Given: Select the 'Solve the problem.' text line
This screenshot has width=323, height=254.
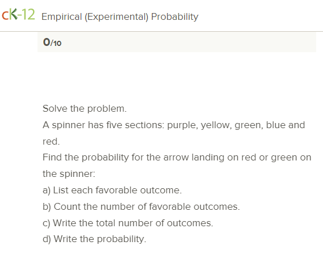Looking at the screenshot, I should point(85,109).
